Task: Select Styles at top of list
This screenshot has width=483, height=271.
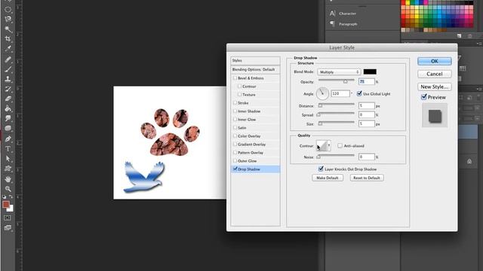Action: tap(255, 60)
